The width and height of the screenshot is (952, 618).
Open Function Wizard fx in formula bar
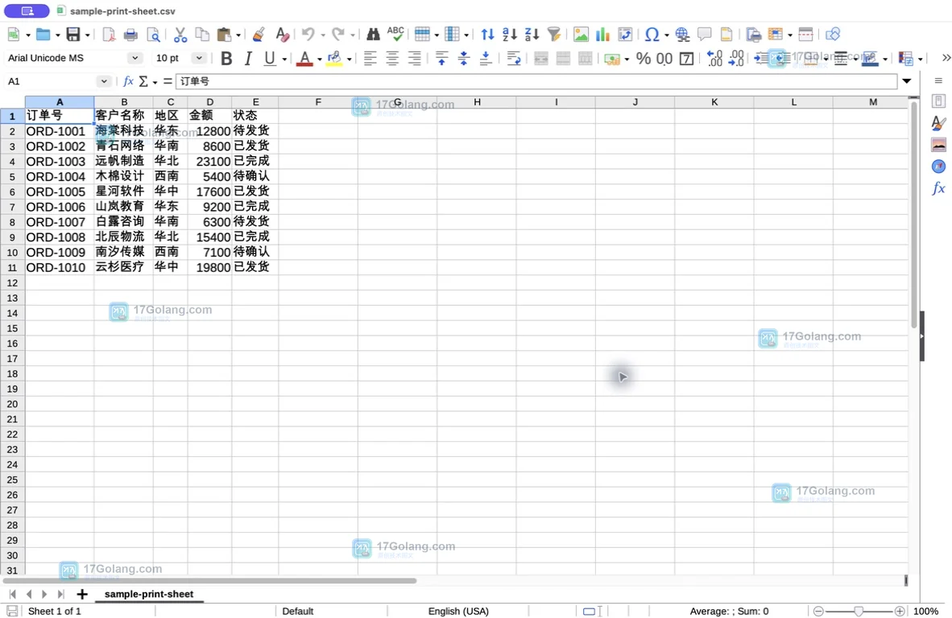(128, 81)
